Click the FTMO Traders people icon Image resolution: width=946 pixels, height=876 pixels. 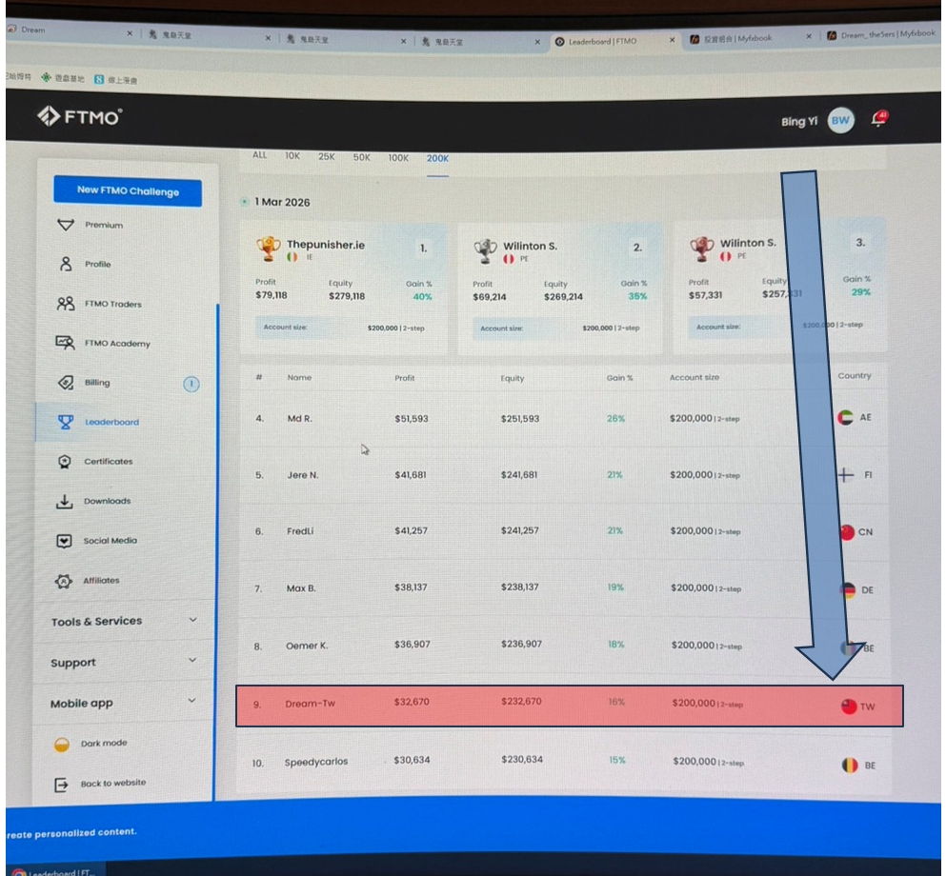click(x=65, y=303)
